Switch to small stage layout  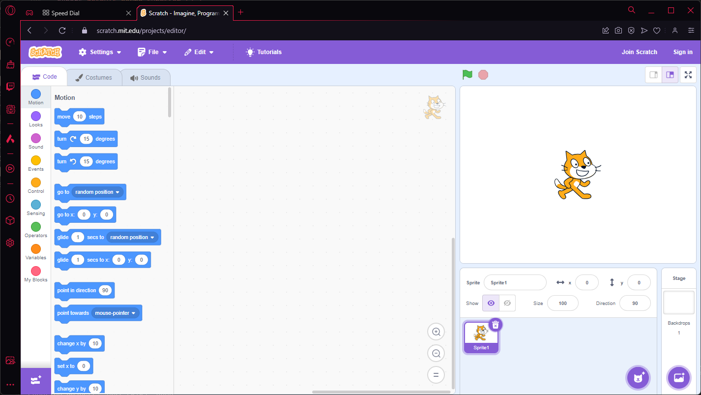[654, 74]
